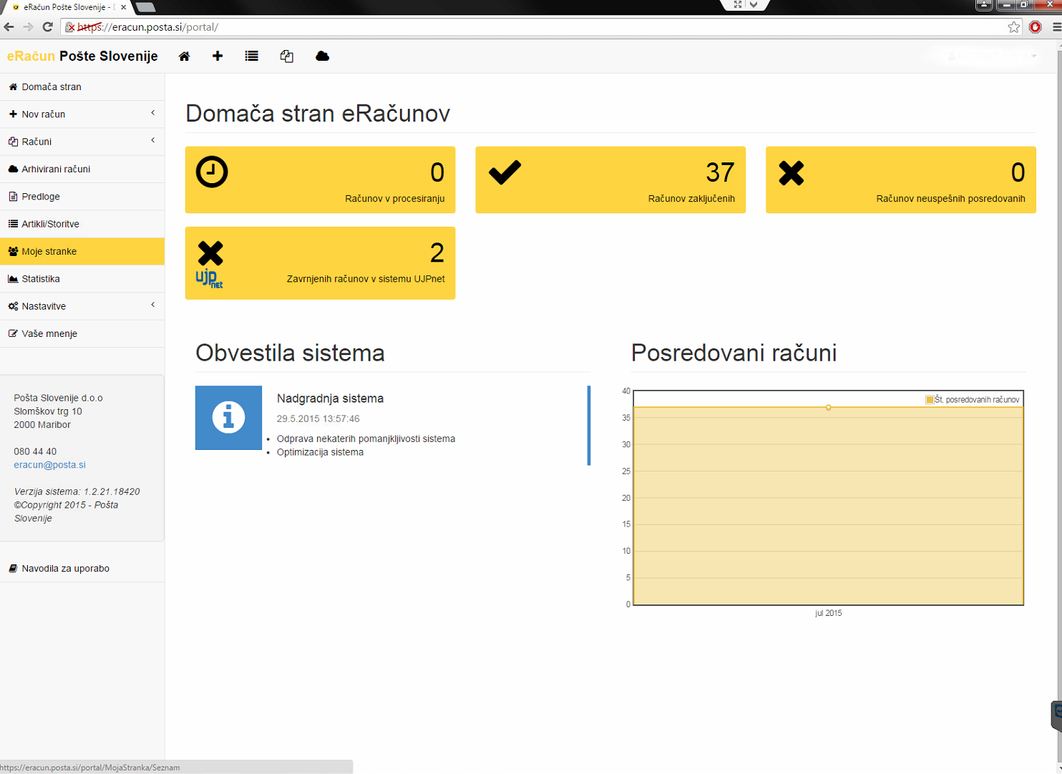Select the X icon on failed submissions card
Screen dimensions: 1062x774
tap(791, 172)
